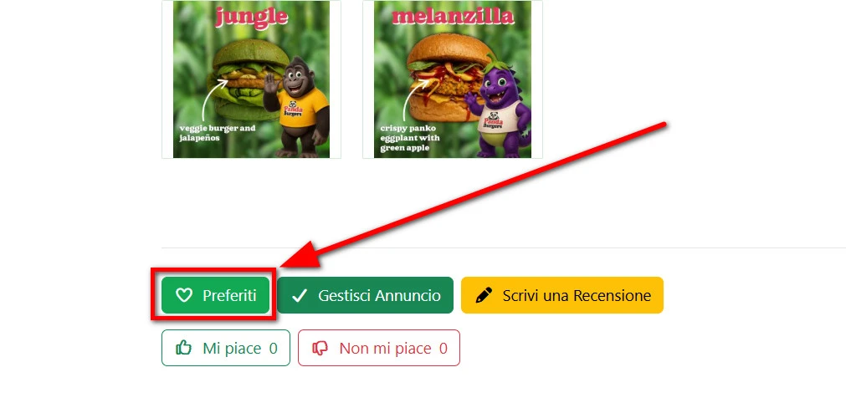
Task: Click Panda Burgers logo on gorilla's yellow shirt
Action: tap(294, 108)
